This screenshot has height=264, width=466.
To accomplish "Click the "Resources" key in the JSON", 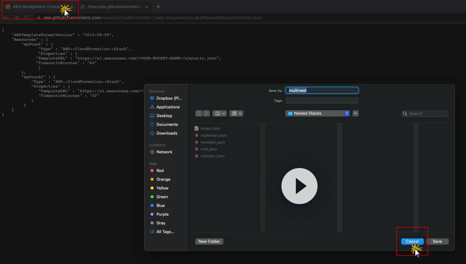I will click(x=25, y=39).
